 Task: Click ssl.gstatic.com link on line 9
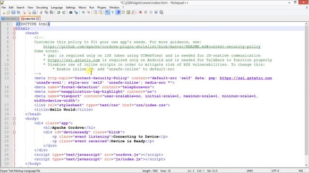(74, 60)
